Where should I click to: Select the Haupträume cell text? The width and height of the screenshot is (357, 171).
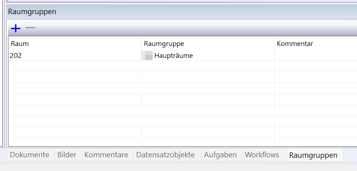pos(173,56)
